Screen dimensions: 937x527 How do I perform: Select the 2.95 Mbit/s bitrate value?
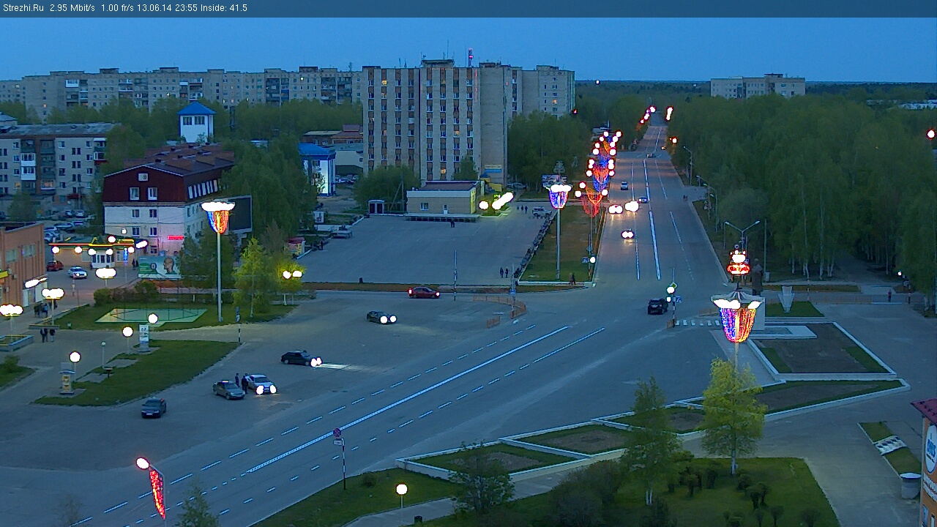pyautogui.click(x=72, y=8)
